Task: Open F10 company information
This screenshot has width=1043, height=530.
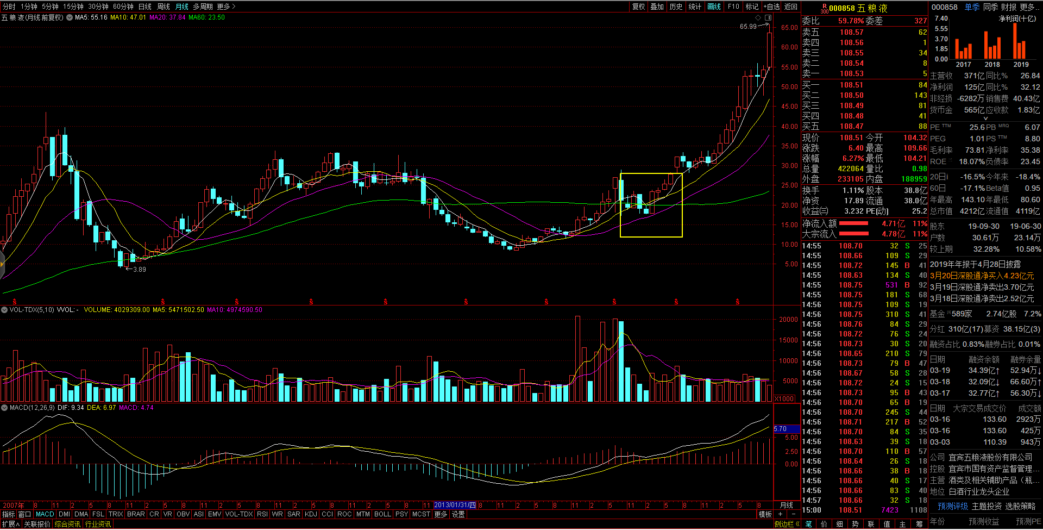Action: [x=734, y=7]
